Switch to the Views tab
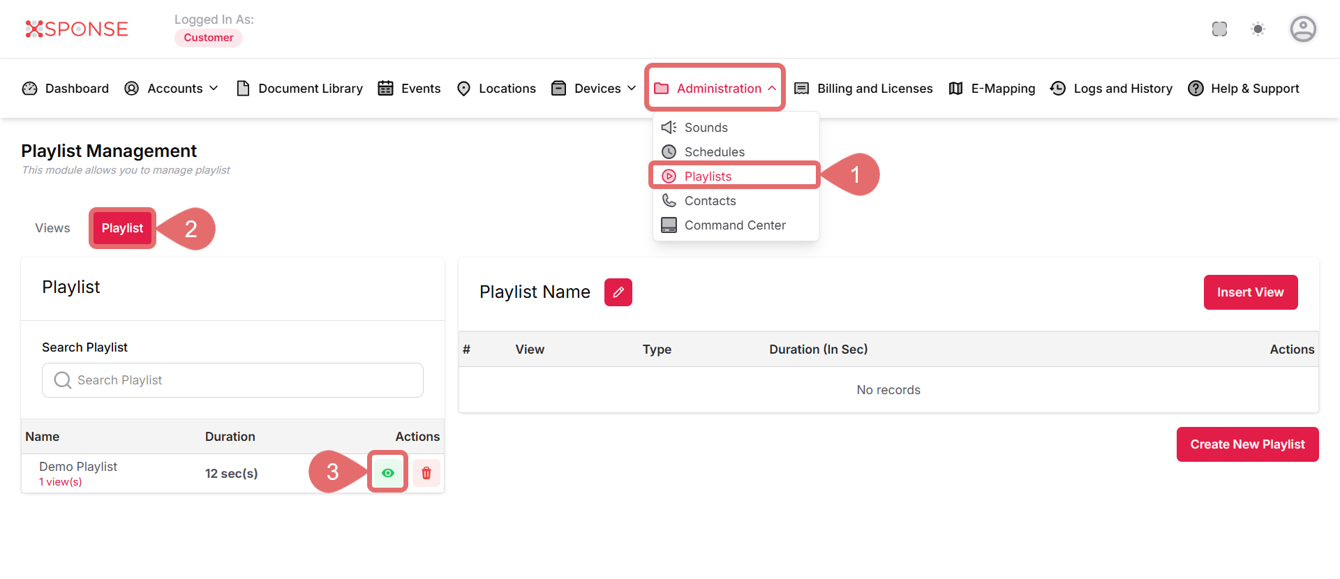Image resolution: width=1340 pixels, height=579 pixels. 52,228
